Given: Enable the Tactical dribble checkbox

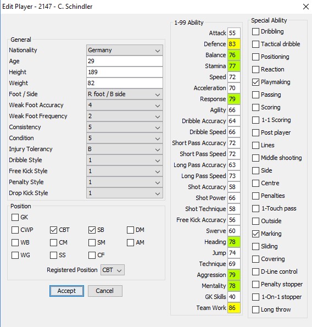Looking at the screenshot, I should point(255,44).
